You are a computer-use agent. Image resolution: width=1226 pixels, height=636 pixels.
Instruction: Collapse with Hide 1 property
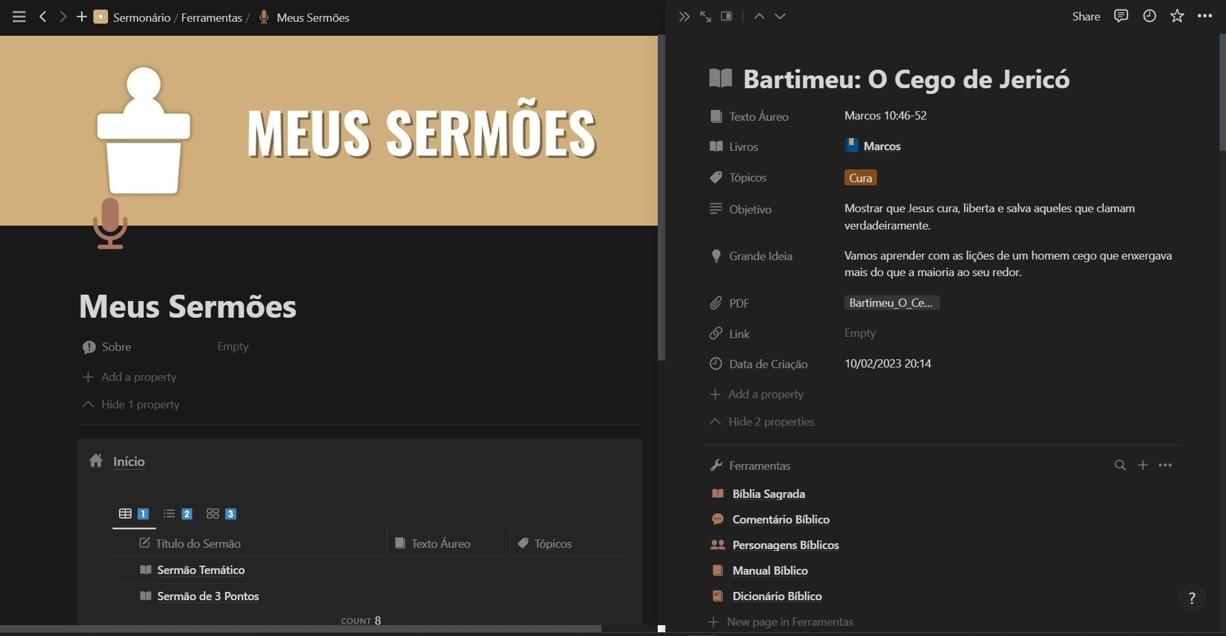pos(131,405)
